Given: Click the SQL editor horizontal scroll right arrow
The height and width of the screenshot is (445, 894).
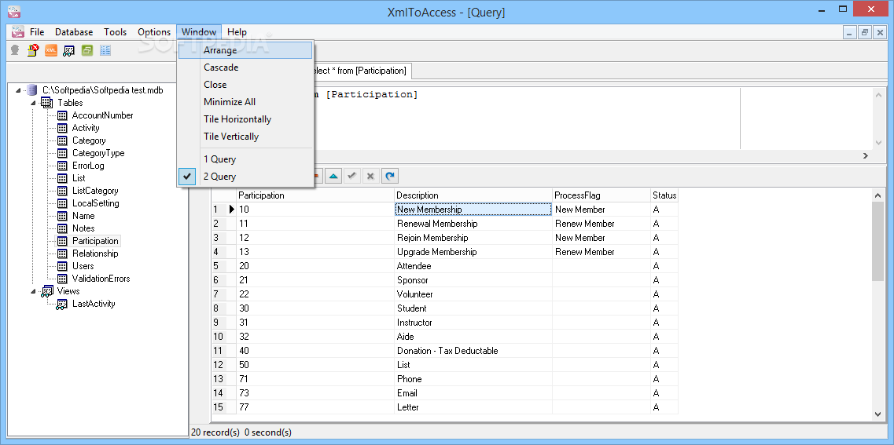Looking at the screenshot, I should (x=866, y=155).
